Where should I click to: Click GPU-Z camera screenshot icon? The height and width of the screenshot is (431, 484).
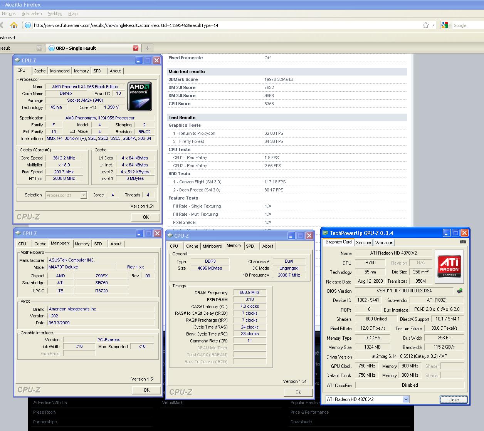pos(463,242)
